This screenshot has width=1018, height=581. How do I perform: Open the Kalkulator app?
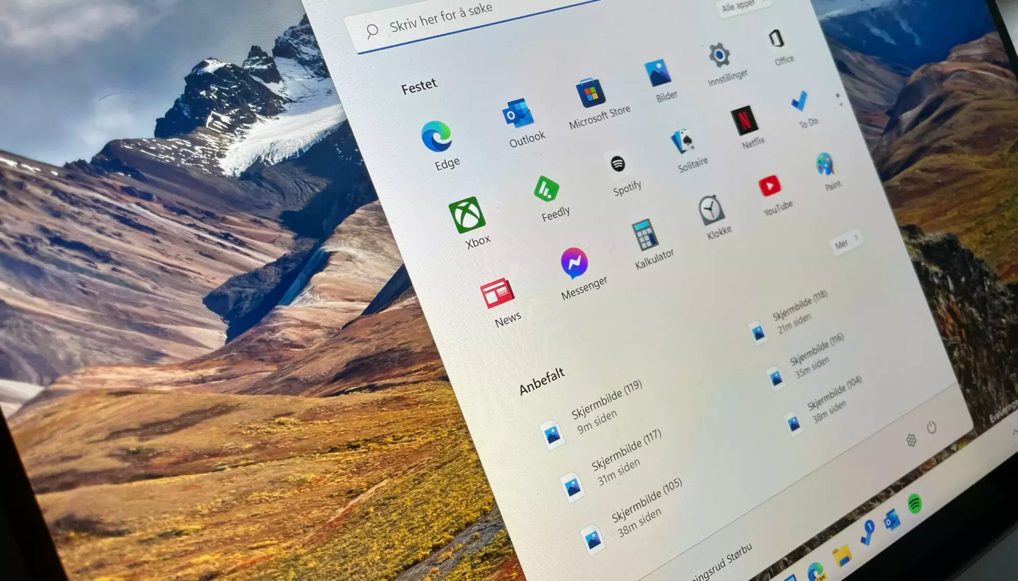645,236
